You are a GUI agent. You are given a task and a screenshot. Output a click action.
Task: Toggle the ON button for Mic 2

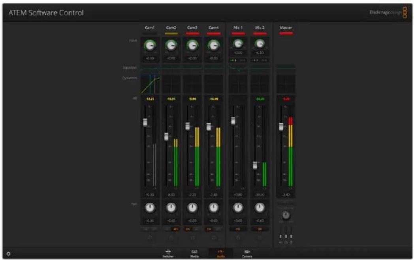(260, 229)
